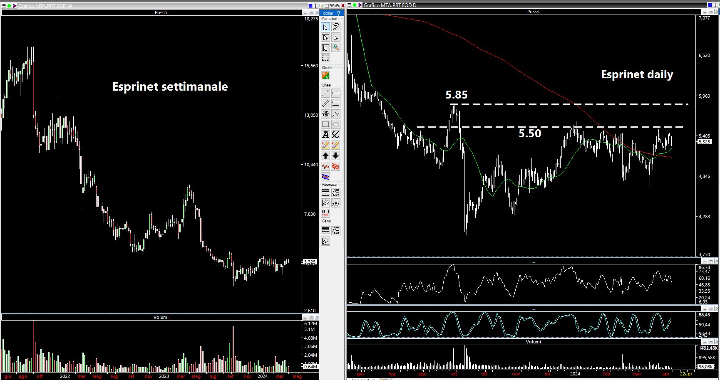Click the 5,325 price tag on daily axis

(704, 142)
